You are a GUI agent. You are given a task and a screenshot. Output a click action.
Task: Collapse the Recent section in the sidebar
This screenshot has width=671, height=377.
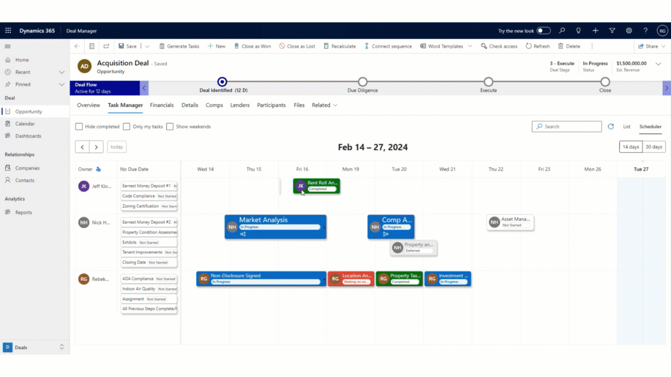coord(62,72)
